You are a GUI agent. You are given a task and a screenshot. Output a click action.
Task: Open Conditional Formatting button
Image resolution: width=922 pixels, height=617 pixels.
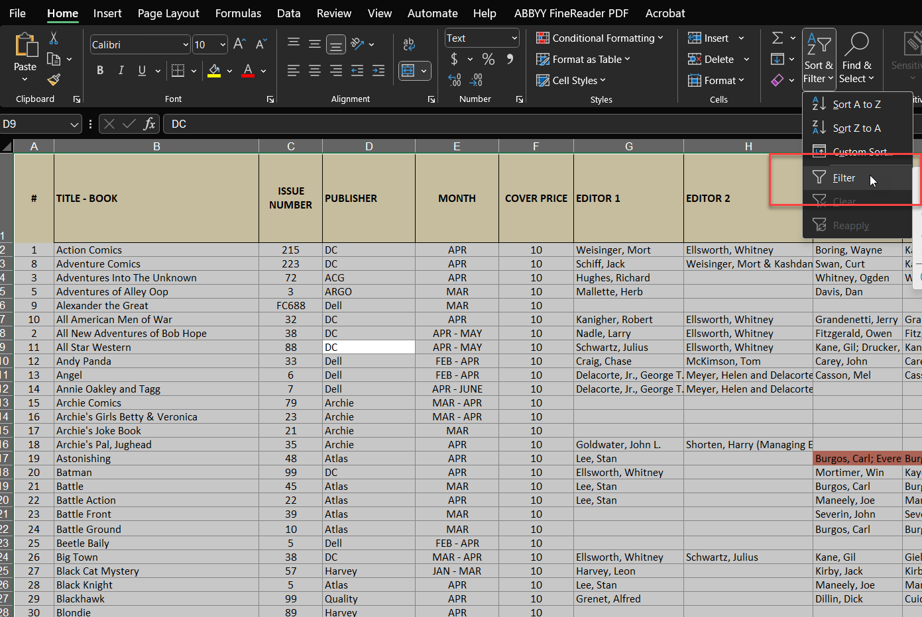[599, 38]
